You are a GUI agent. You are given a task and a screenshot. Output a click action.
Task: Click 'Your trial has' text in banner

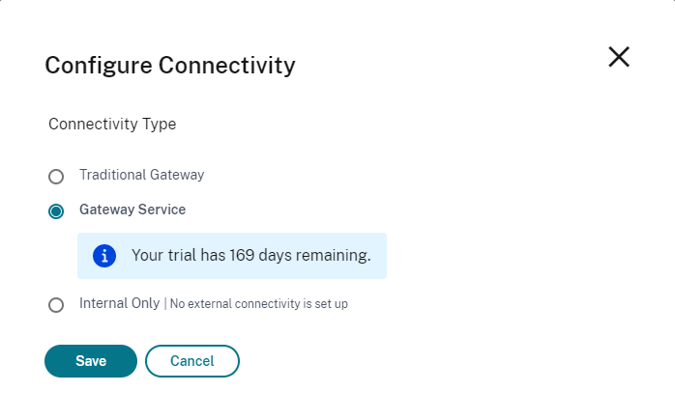(179, 256)
